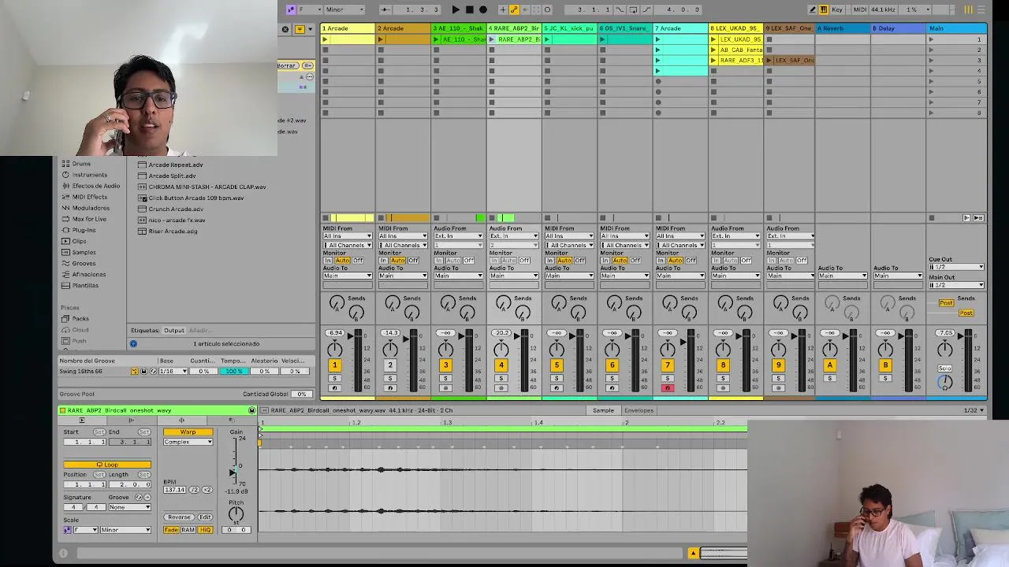
Task: Toggle the clip Fade button
Action: click(171, 530)
